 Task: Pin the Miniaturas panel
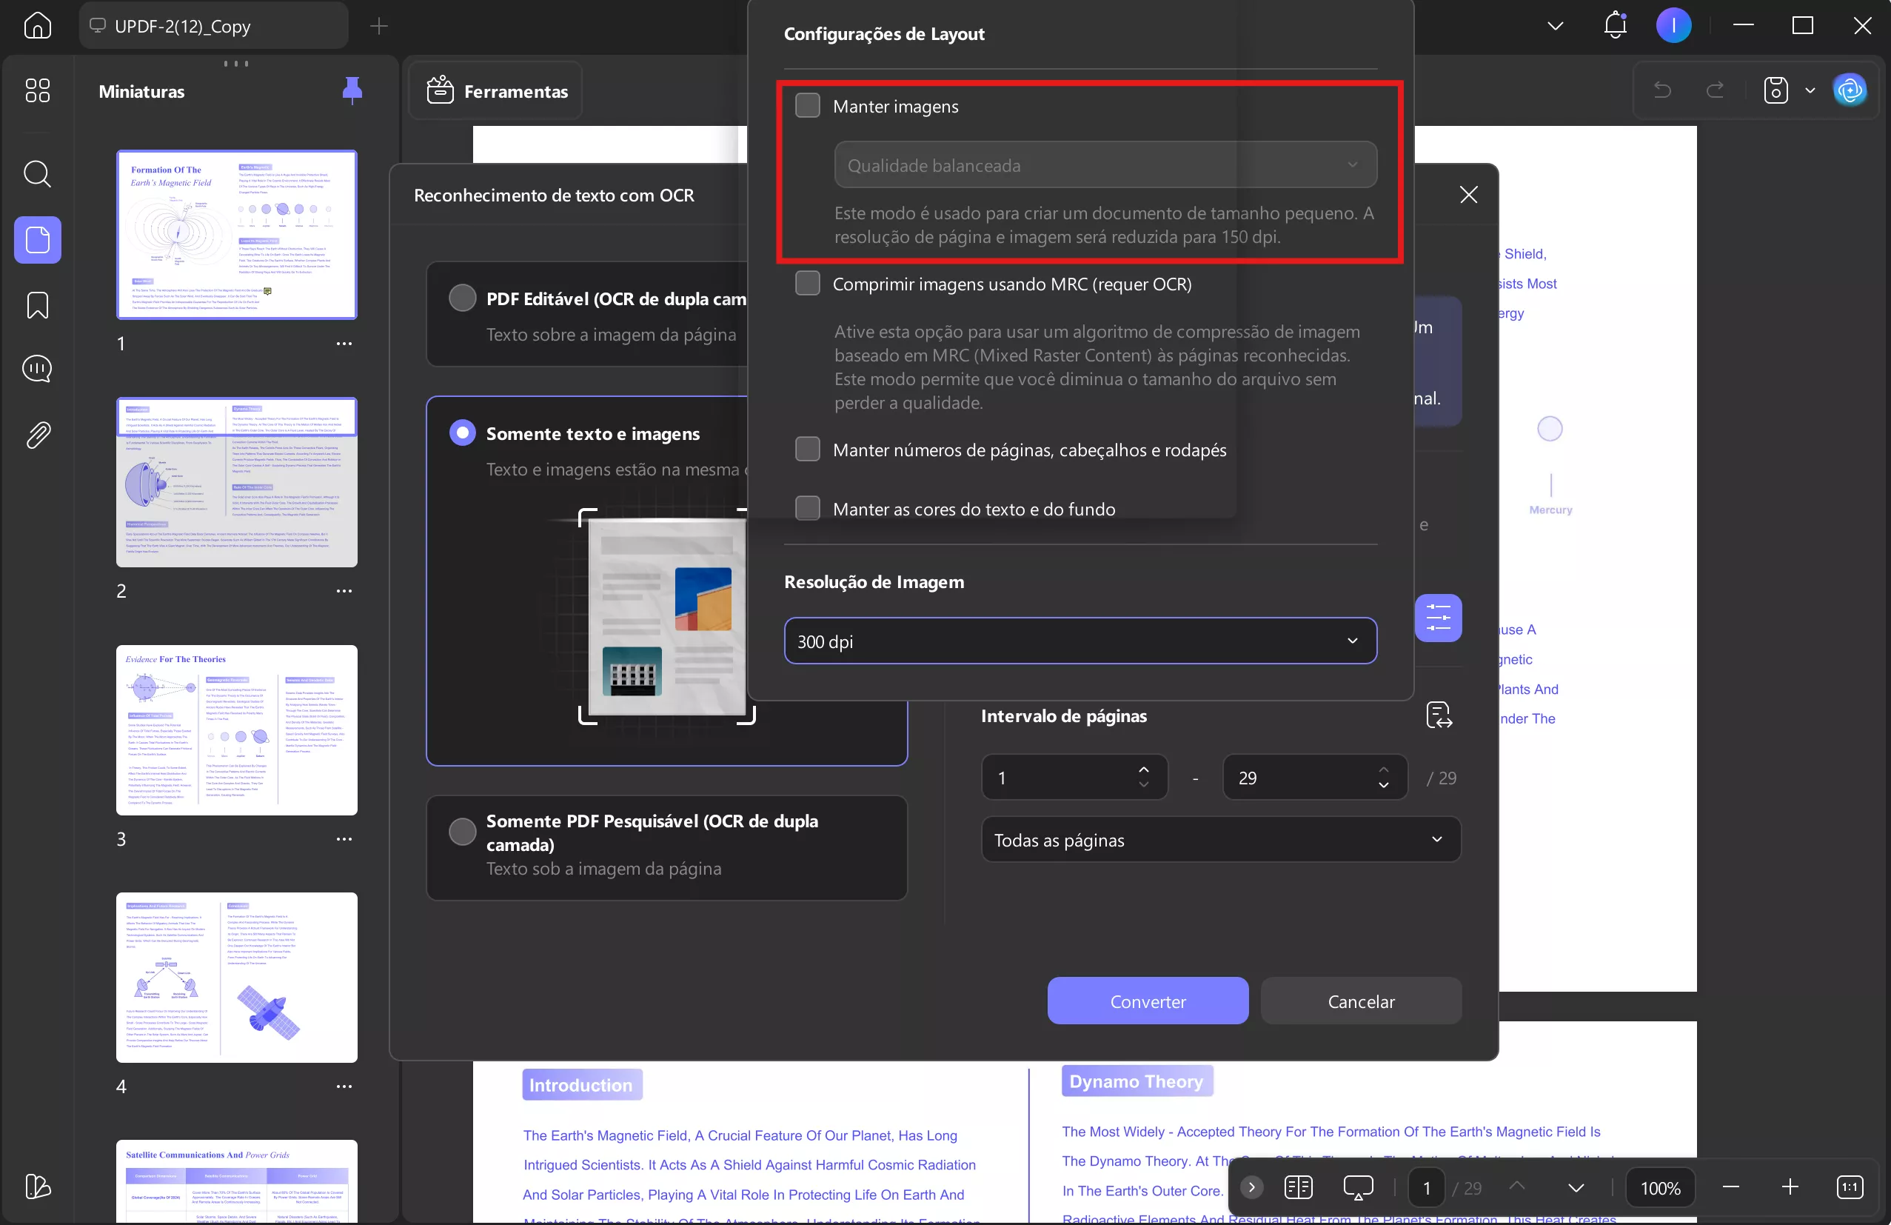[352, 90]
